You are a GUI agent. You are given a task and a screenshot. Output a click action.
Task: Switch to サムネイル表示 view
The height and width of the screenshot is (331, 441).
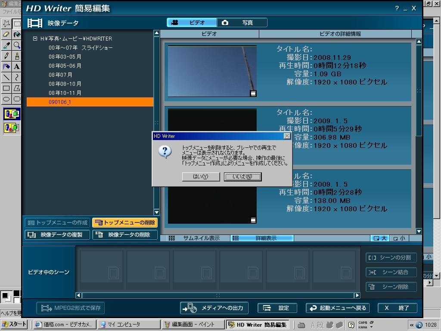tap(195, 238)
